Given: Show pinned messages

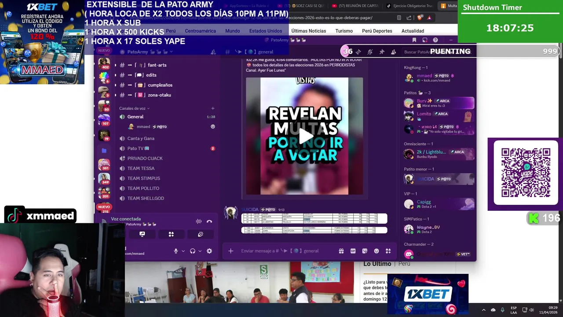Looking at the screenshot, I should [x=382, y=52].
